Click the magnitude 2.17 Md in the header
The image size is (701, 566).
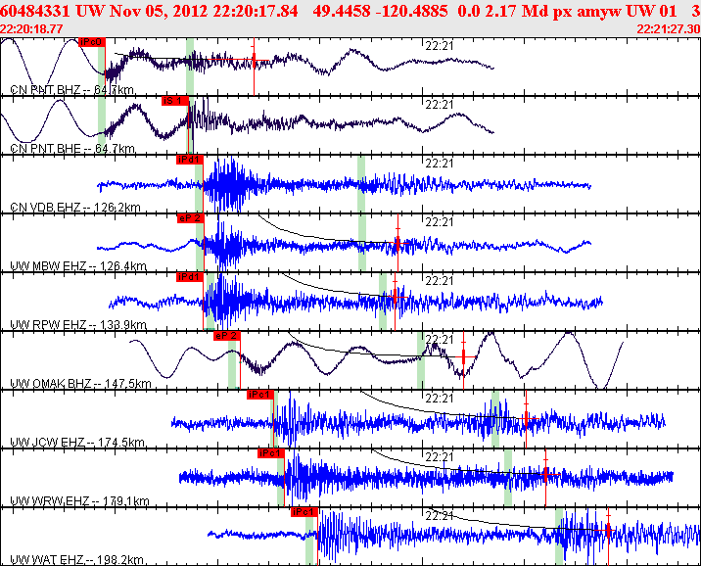517,11
